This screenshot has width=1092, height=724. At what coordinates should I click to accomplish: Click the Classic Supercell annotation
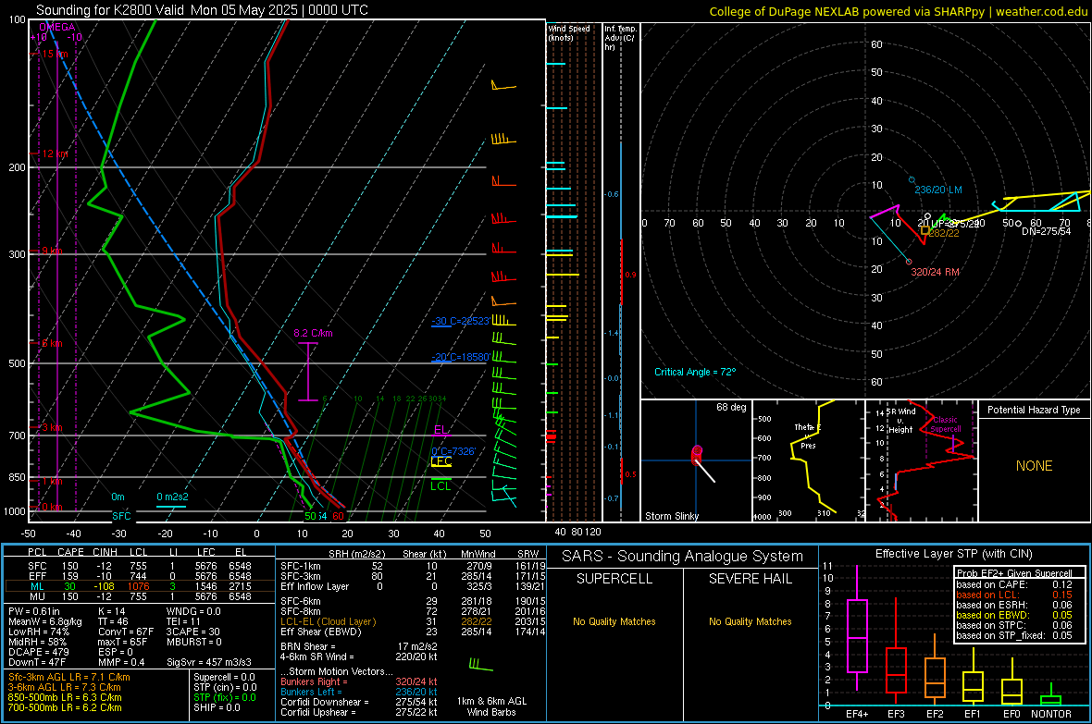click(x=945, y=424)
